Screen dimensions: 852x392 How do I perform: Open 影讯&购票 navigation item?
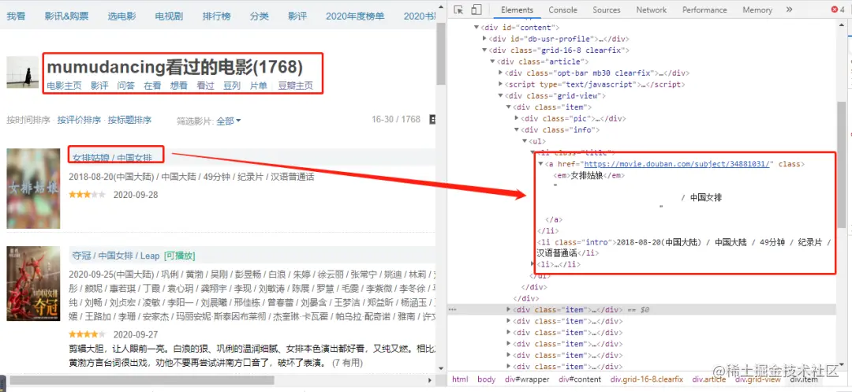point(66,16)
